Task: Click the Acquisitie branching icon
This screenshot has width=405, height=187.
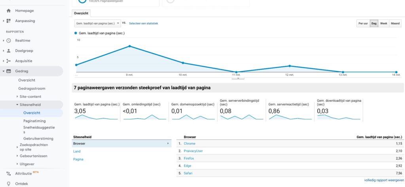Action: pyautogui.click(x=9, y=61)
